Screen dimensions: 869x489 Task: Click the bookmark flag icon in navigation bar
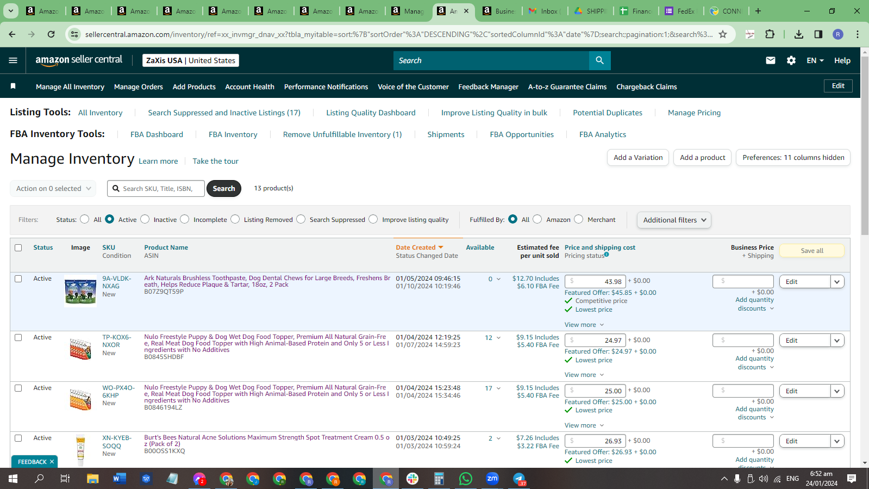click(13, 86)
